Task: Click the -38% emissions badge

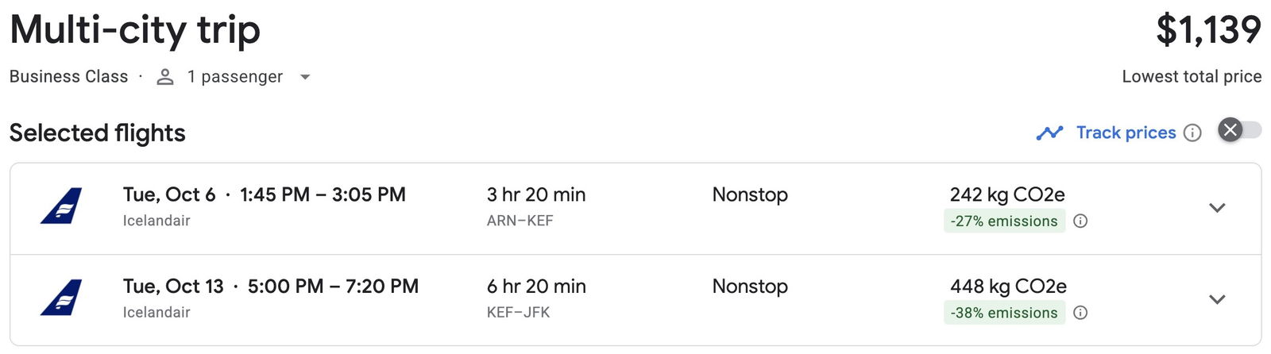Action: pyautogui.click(x=1005, y=313)
